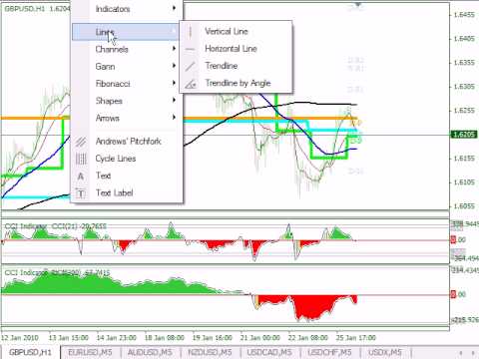The width and height of the screenshot is (479, 359).
Task: Click the Text 'A' icon
Action: pos(81,177)
